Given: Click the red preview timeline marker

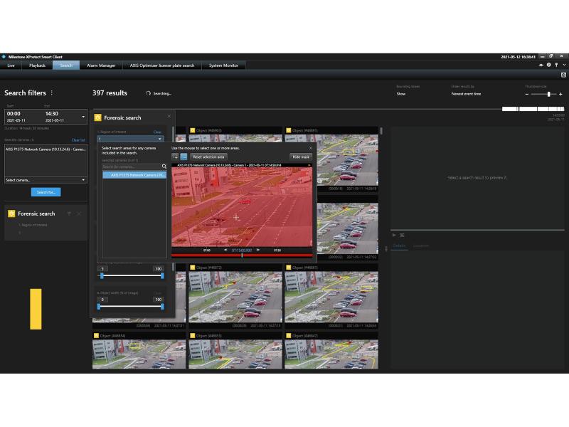Looking at the screenshot, I should coord(242,255).
